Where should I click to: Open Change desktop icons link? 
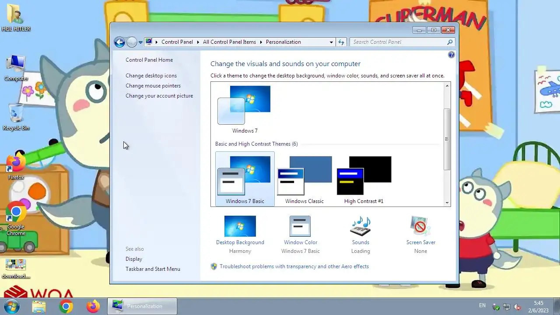[x=151, y=76]
